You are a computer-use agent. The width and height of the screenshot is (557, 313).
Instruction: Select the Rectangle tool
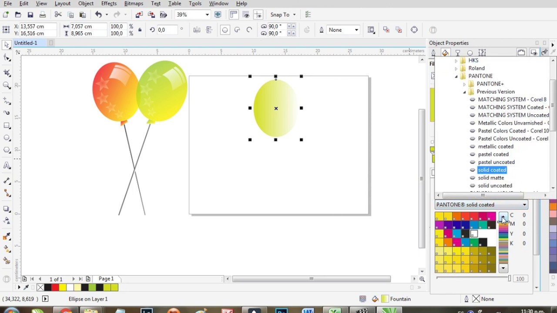pyautogui.click(x=7, y=126)
